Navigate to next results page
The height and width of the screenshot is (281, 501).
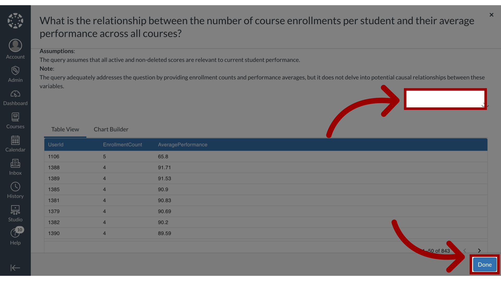pyautogui.click(x=479, y=251)
